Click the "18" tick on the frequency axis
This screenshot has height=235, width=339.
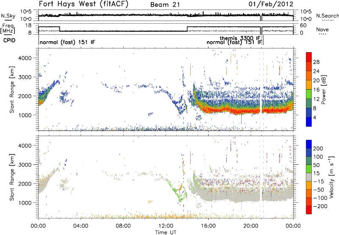coord(28,25)
